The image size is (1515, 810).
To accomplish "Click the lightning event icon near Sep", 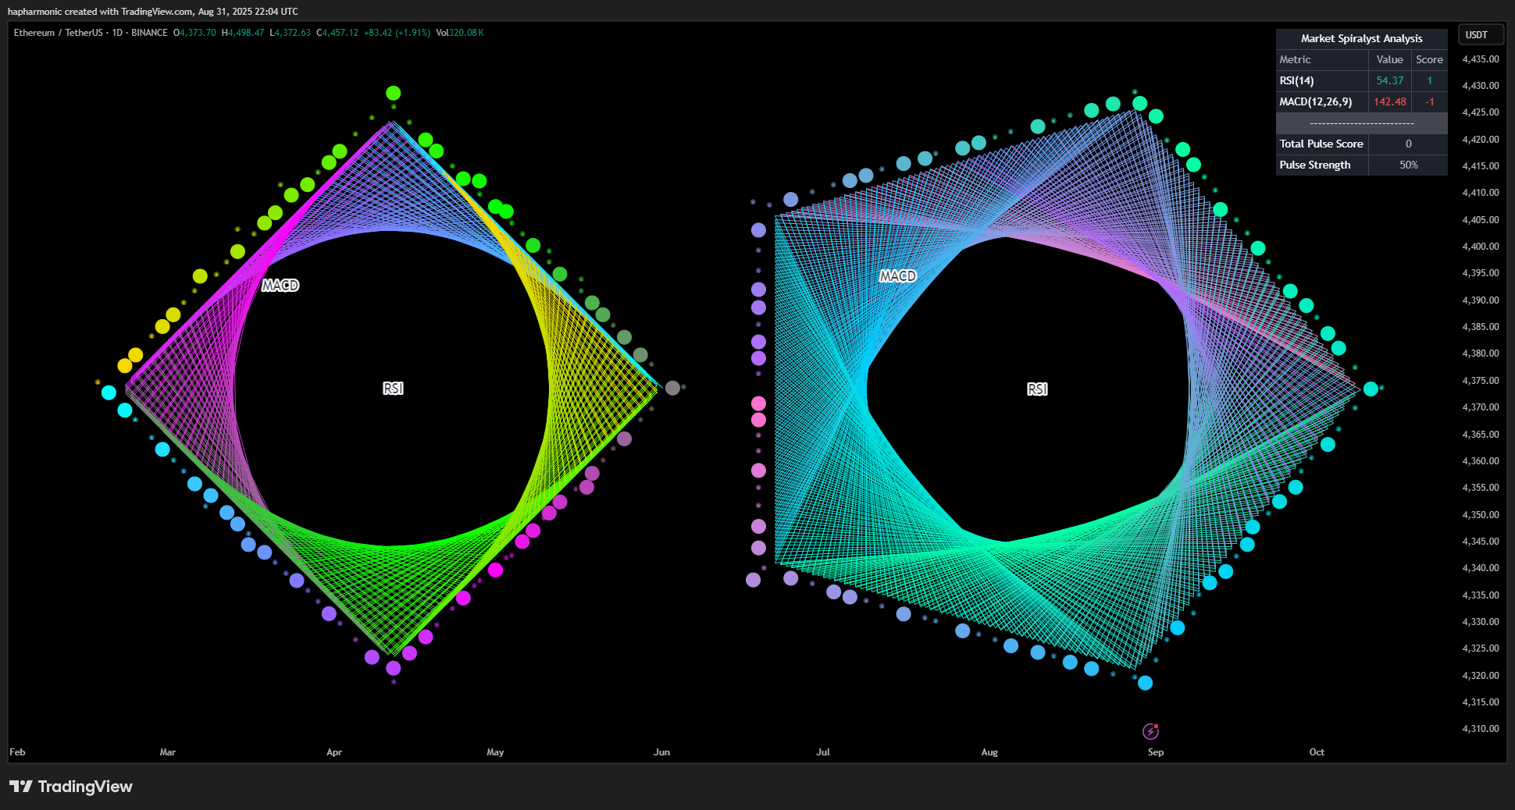I will tap(1150, 731).
